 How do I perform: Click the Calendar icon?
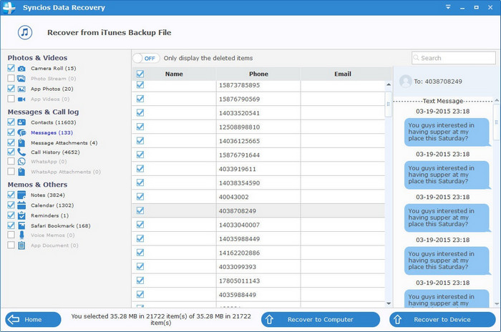[21, 205]
